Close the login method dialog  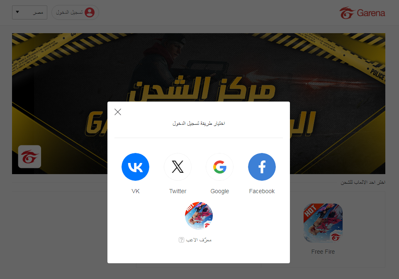click(118, 112)
